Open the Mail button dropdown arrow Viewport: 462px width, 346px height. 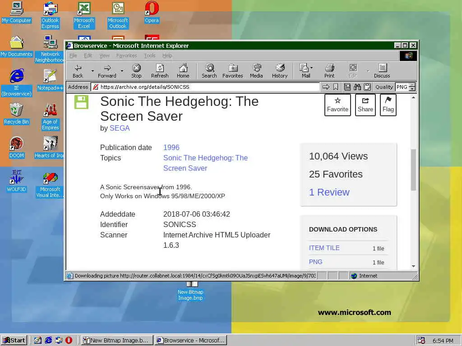[x=312, y=68]
